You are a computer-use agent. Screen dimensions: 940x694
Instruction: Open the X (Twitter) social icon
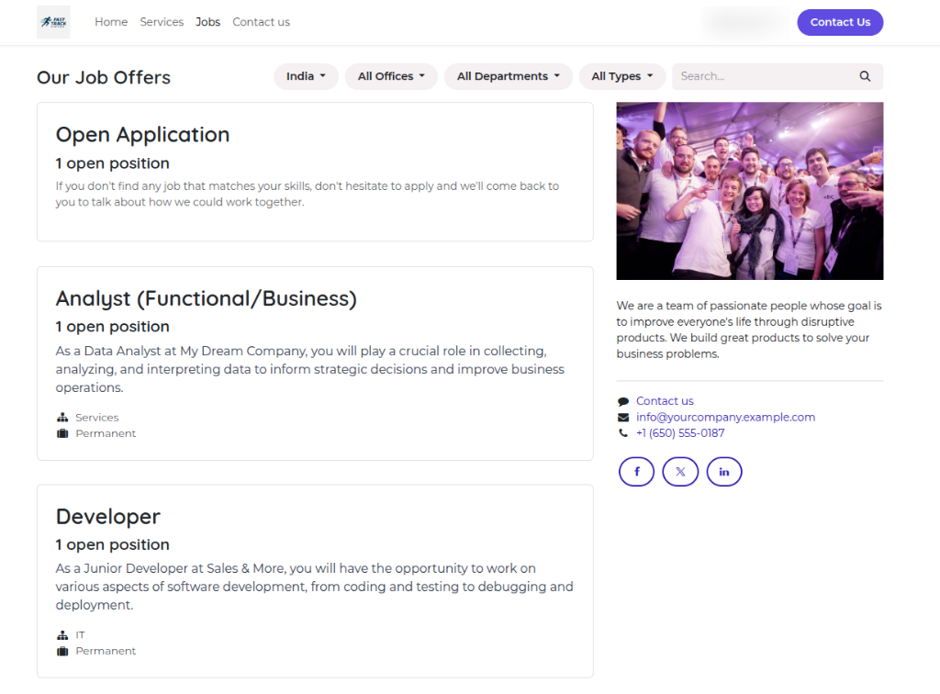coord(680,471)
